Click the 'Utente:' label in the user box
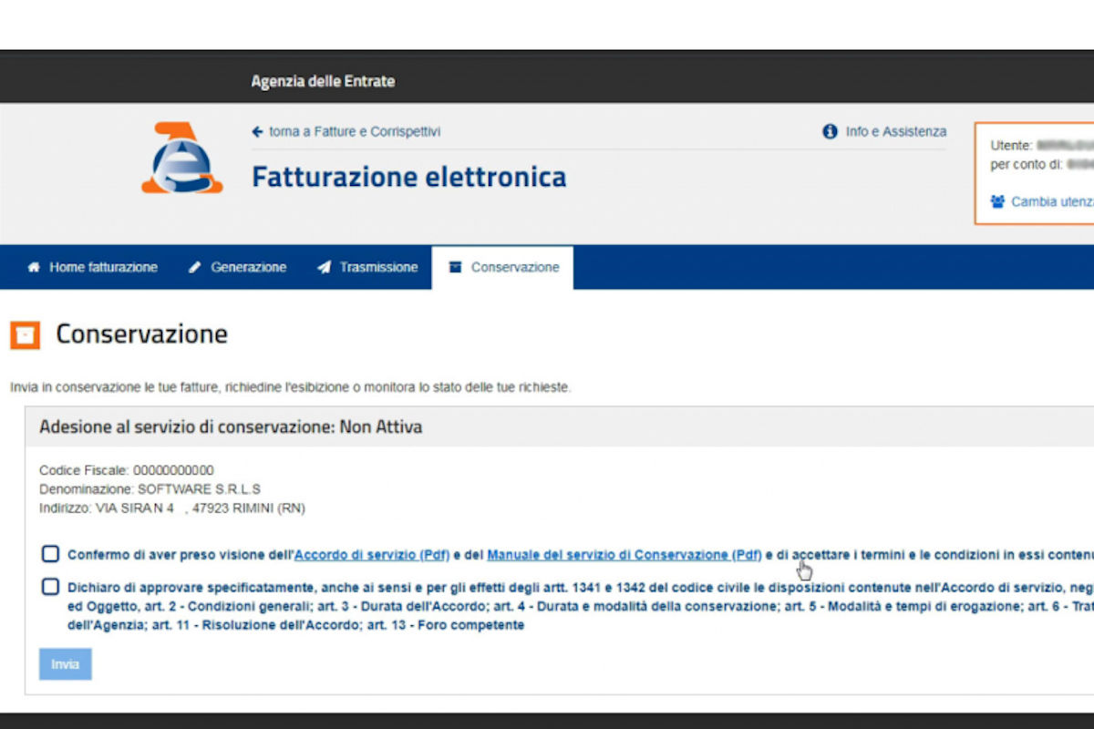The height and width of the screenshot is (729, 1094). (1011, 145)
